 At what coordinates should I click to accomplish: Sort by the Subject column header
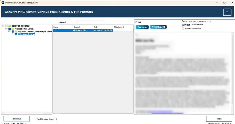click(x=83, y=27)
